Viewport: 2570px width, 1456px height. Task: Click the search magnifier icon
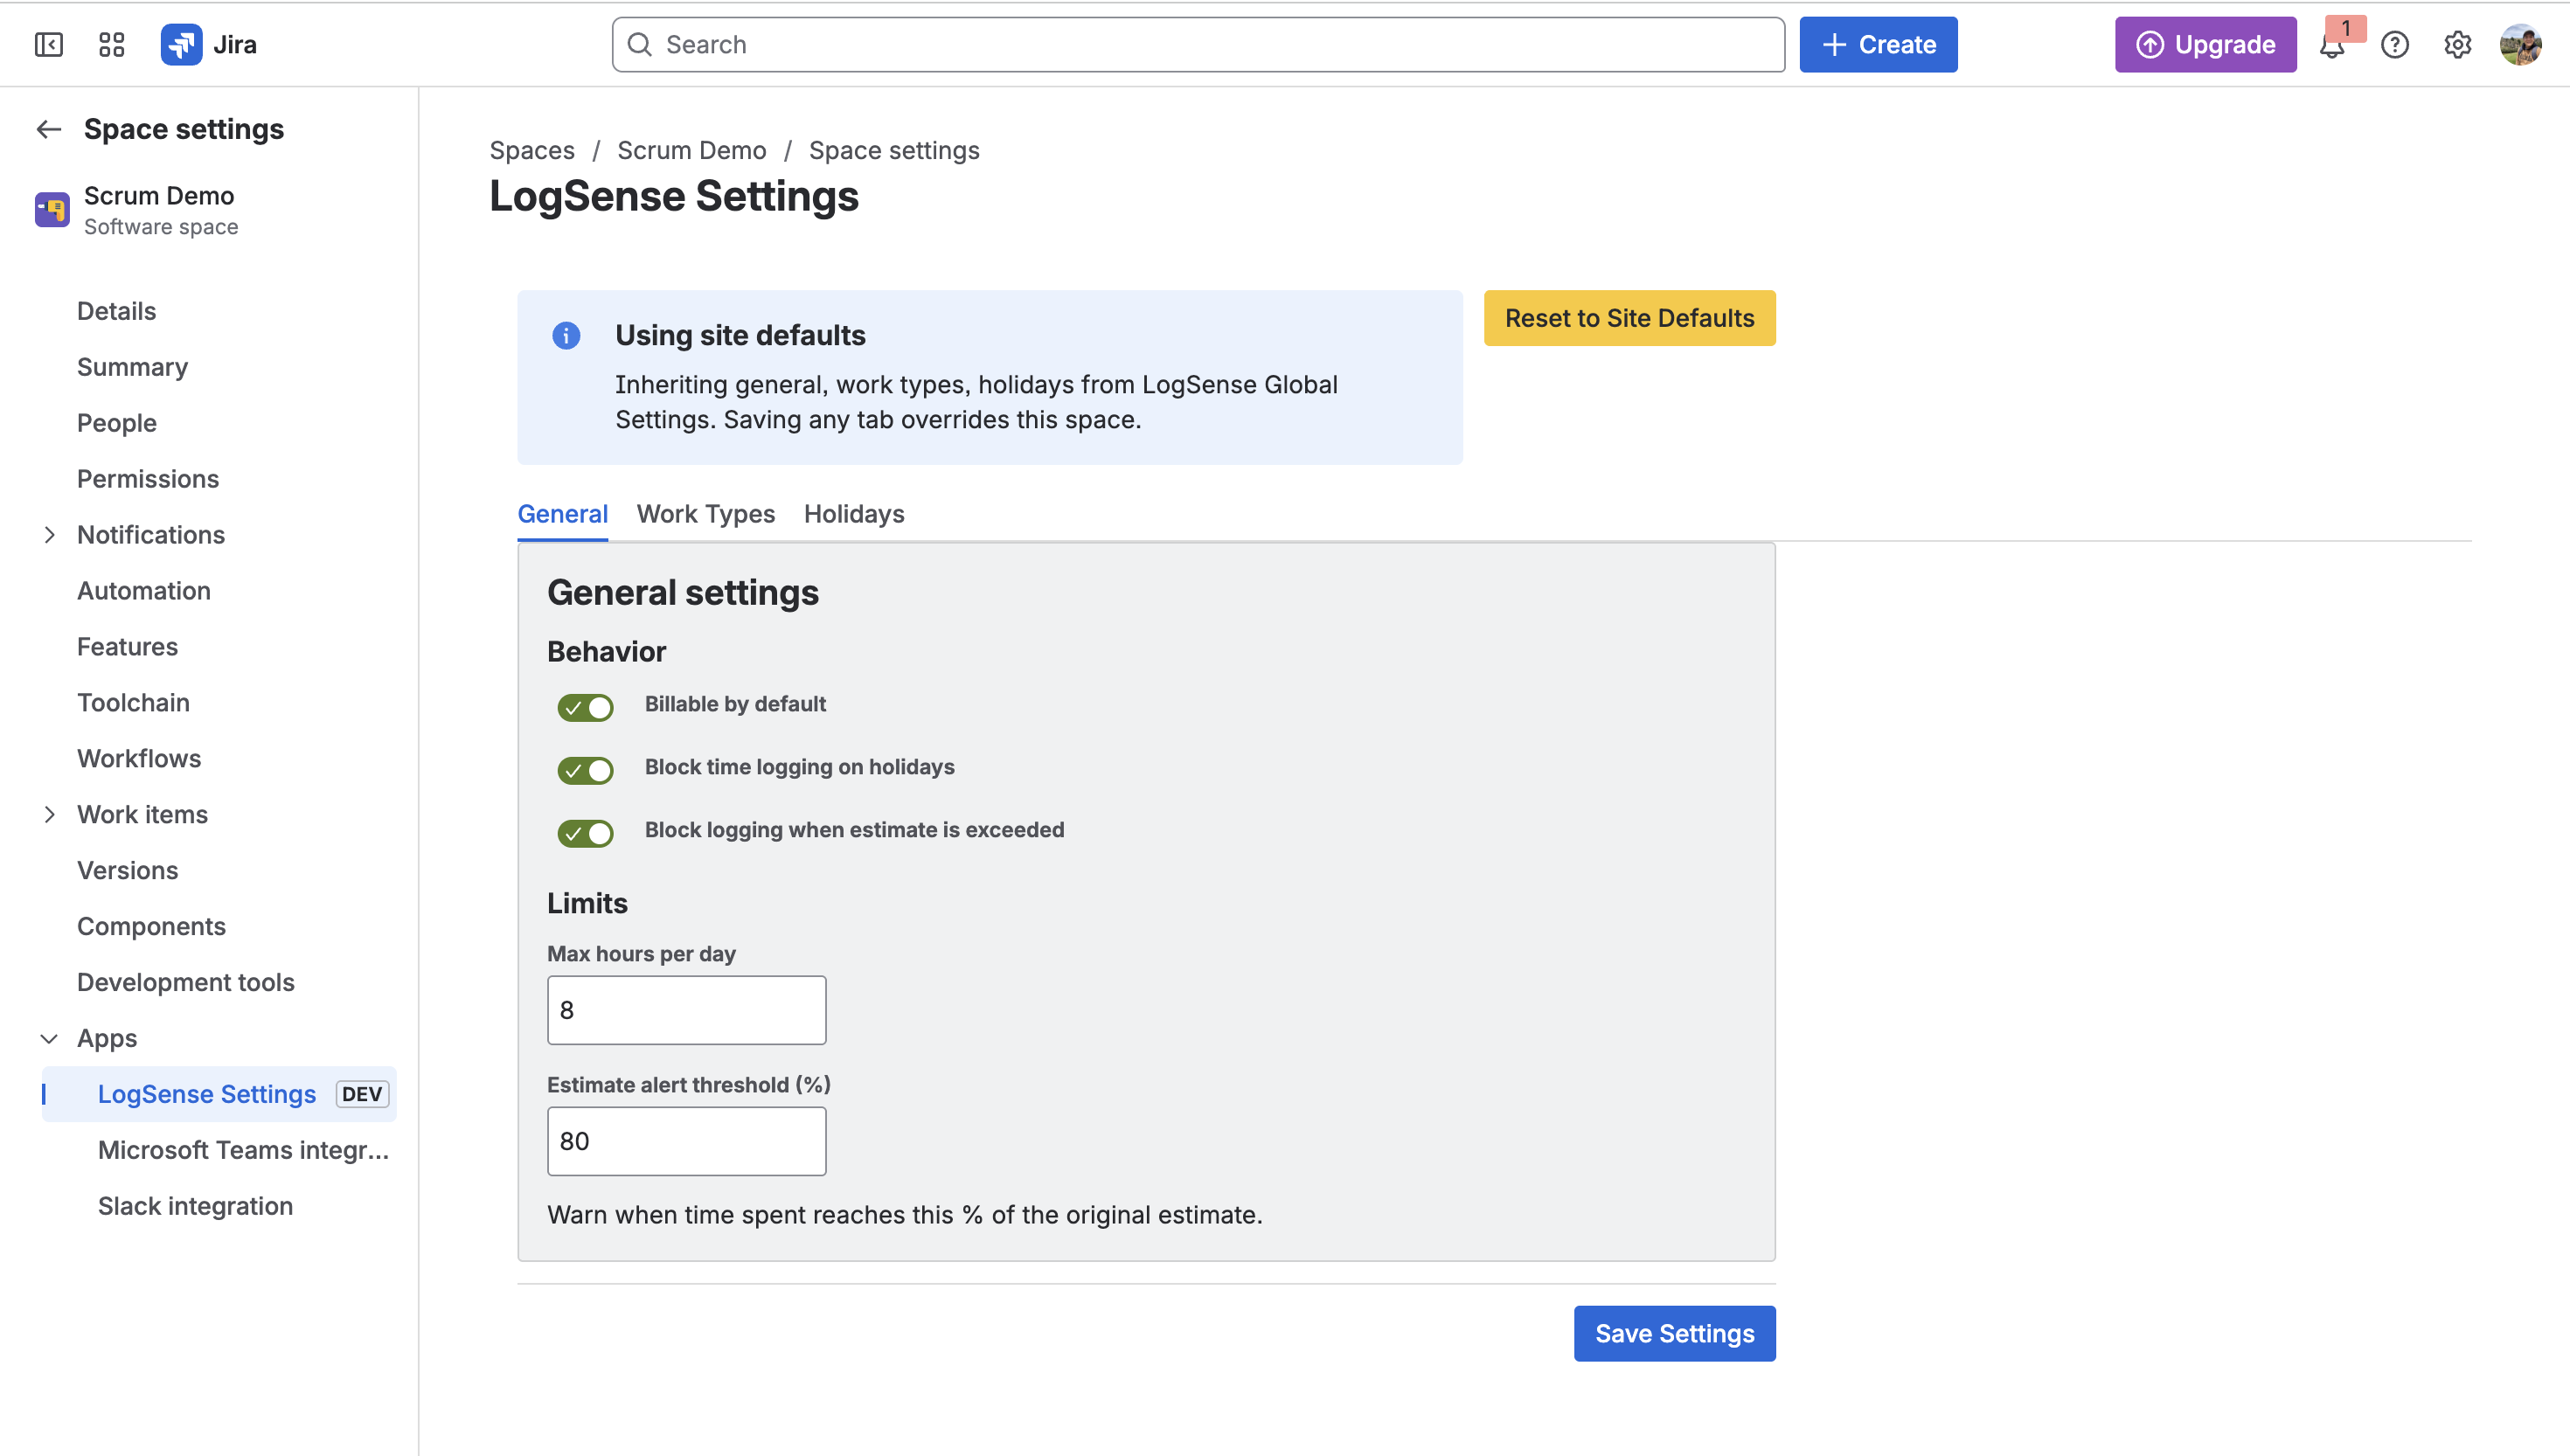(640, 45)
